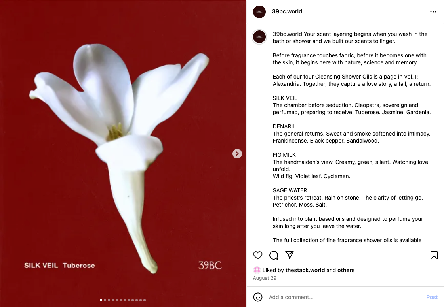Open 39bc.world profile picture in header
Image resolution: width=444 pixels, height=307 pixels.
click(259, 12)
